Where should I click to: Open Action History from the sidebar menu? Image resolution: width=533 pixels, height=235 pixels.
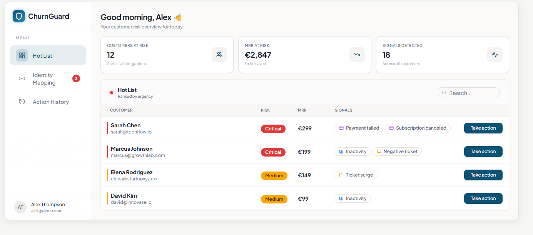pyautogui.click(x=50, y=102)
